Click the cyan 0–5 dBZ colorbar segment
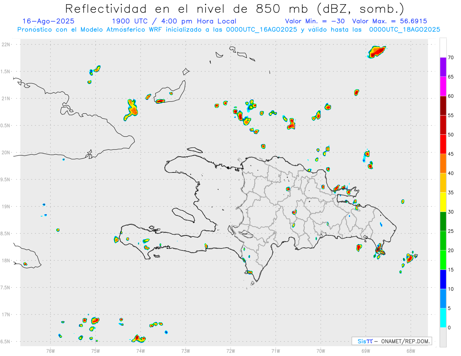The height and width of the screenshot is (356, 461). click(x=443, y=318)
